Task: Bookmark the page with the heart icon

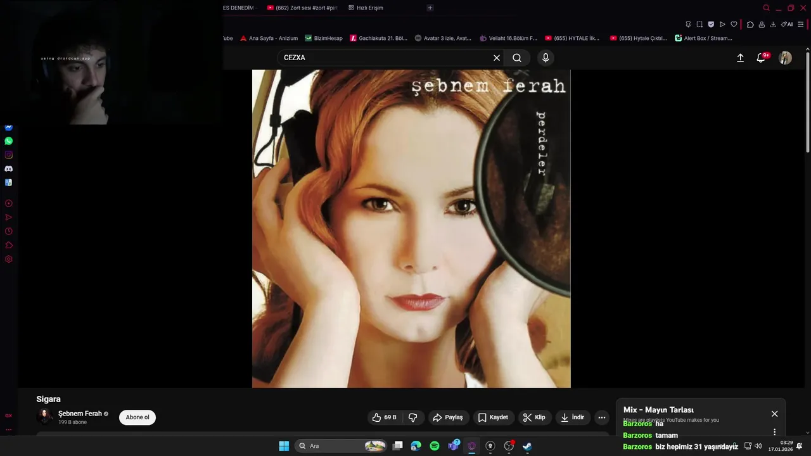Action: tap(734, 24)
